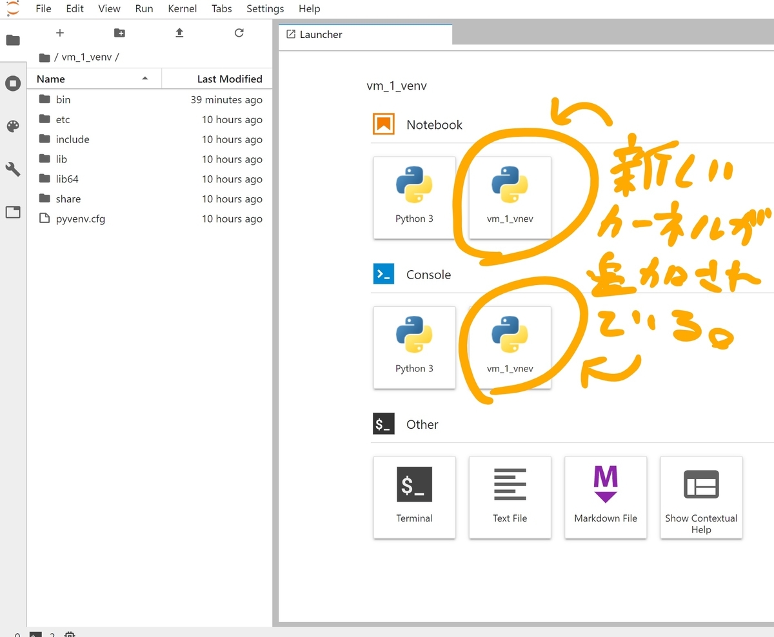Screen dimensions: 774x637
Task: Select the lib64 folder
Action: 150,179
